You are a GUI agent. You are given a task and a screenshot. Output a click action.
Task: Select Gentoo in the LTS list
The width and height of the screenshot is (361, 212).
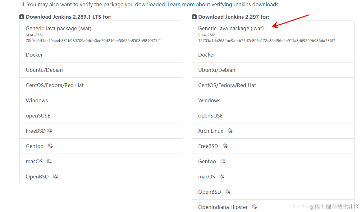pyautogui.click(x=101, y=146)
